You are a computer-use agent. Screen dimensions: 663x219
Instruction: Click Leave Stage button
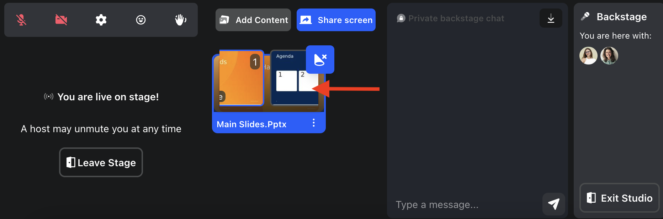(x=101, y=162)
